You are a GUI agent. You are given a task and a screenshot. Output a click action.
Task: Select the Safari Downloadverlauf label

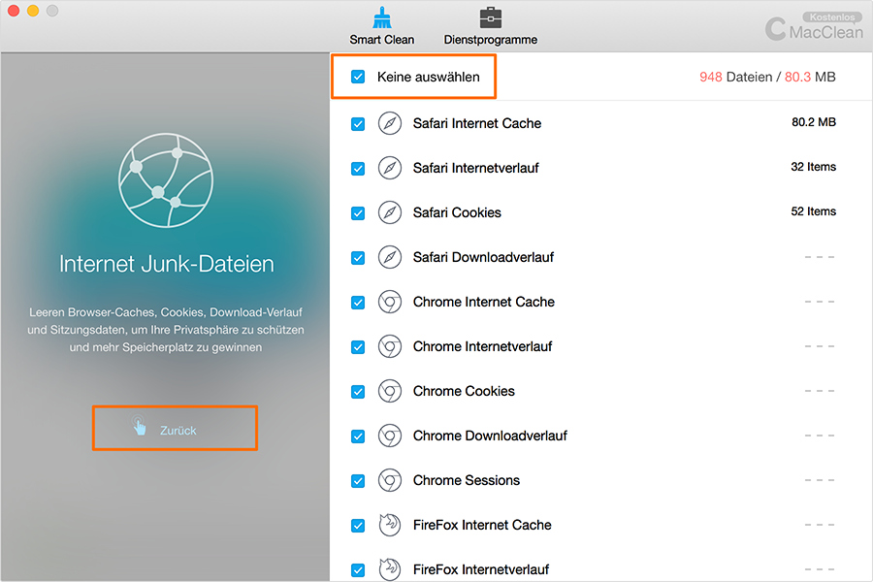[483, 257]
